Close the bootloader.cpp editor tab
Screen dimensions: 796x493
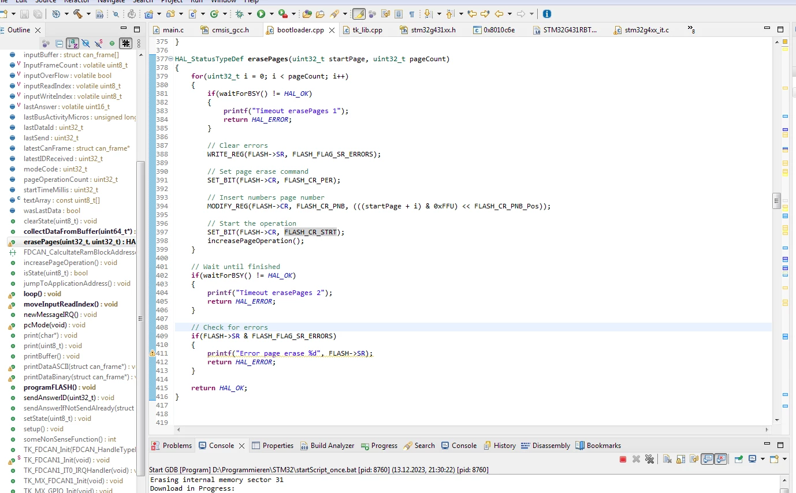click(332, 30)
